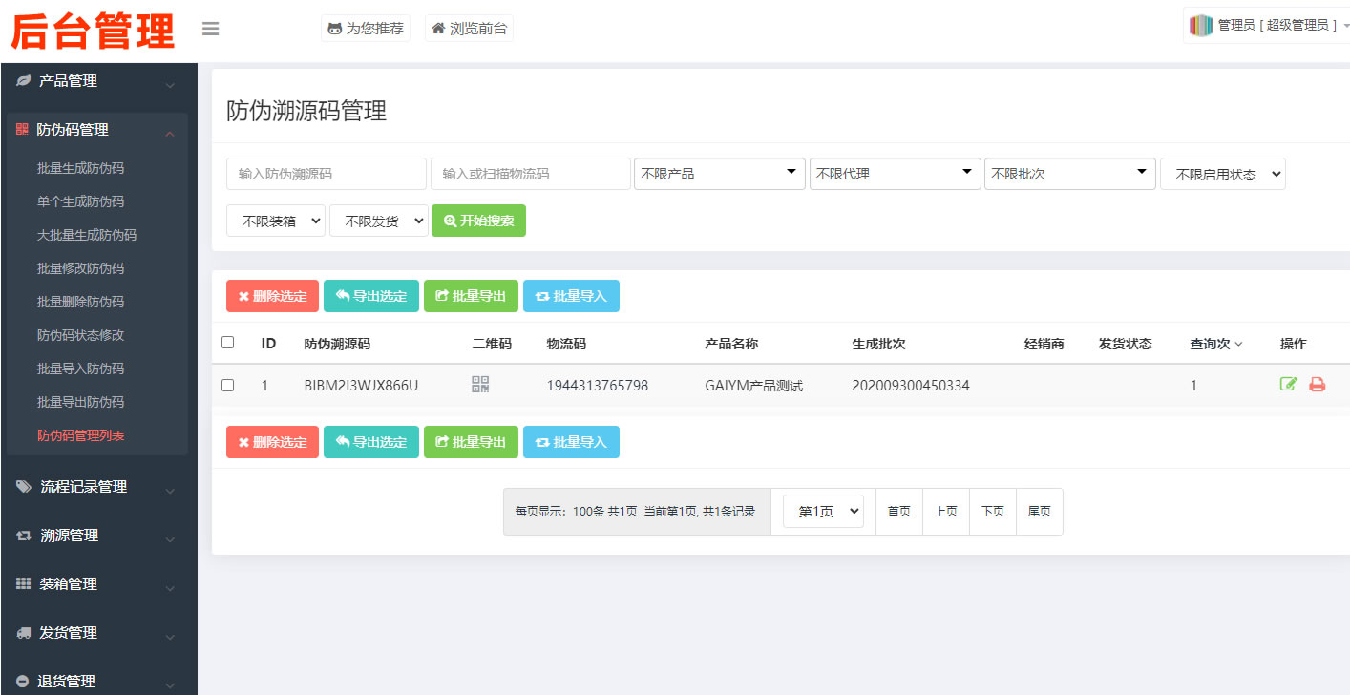Click the minus-circle icon beside 退货管理
The width and height of the screenshot is (1350, 695).
[23, 682]
